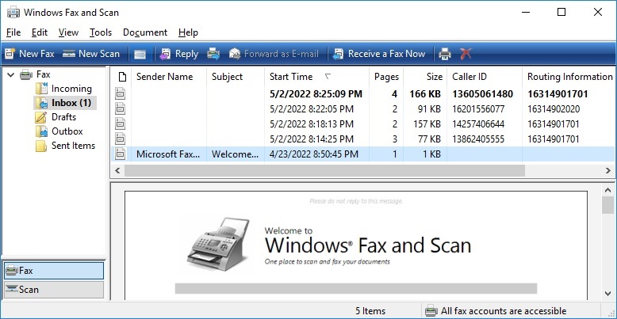
Task: Click caller ID 13862405555
Action: pyautogui.click(x=478, y=139)
